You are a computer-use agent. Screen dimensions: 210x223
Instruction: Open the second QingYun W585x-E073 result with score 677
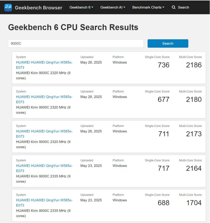pyautogui.click(x=44, y=99)
